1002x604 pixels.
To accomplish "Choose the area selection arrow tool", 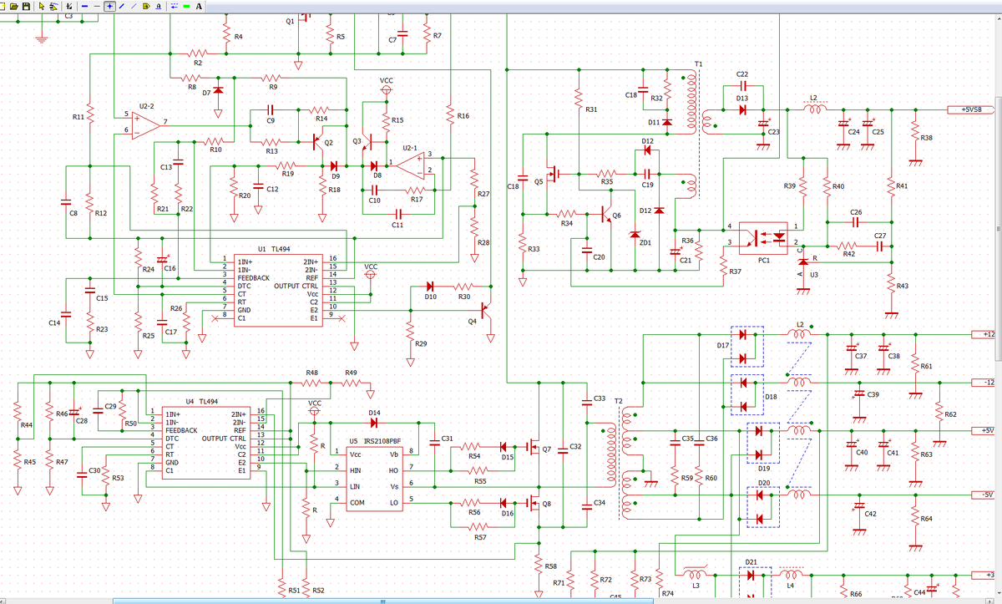I will point(53,6).
